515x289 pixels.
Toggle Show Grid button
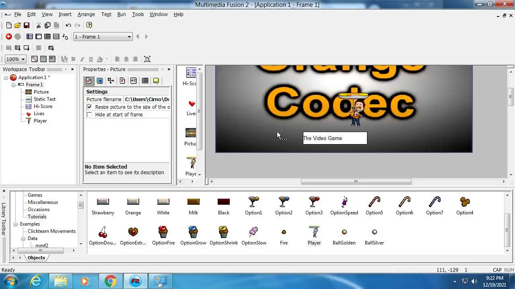click(x=43, y=59)
